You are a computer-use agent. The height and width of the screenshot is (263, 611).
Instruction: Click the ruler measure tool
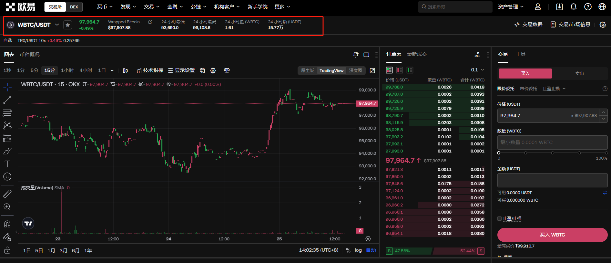pos(7,194)
